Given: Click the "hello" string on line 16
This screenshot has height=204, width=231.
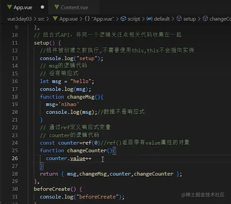Looking at the screenshot, I should coord(81,81).
